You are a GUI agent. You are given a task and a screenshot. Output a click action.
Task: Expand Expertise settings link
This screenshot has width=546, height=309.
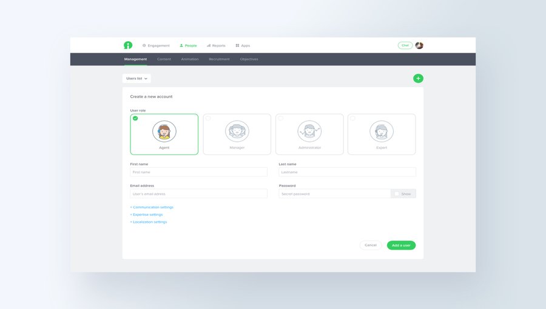point(147,214)
